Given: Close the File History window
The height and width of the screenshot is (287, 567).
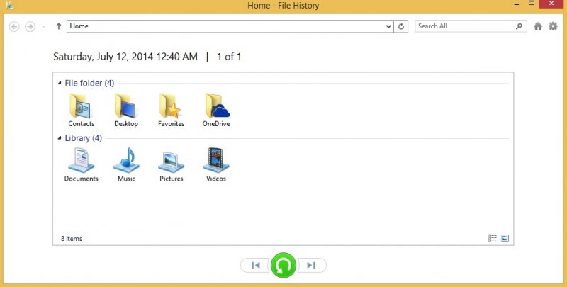Looking at the screenshot, I should 551,4.
